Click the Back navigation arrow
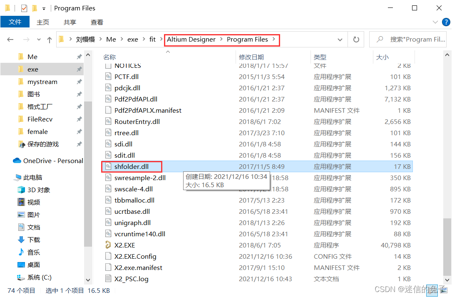 click(10, 40)
